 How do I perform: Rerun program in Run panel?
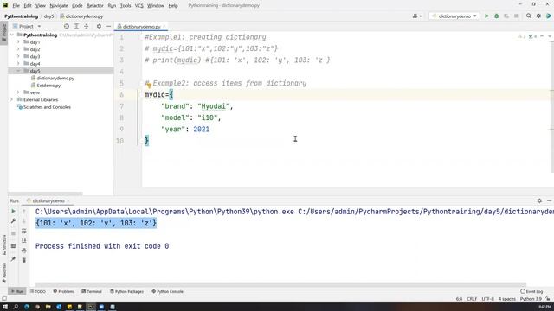point(14,211)
